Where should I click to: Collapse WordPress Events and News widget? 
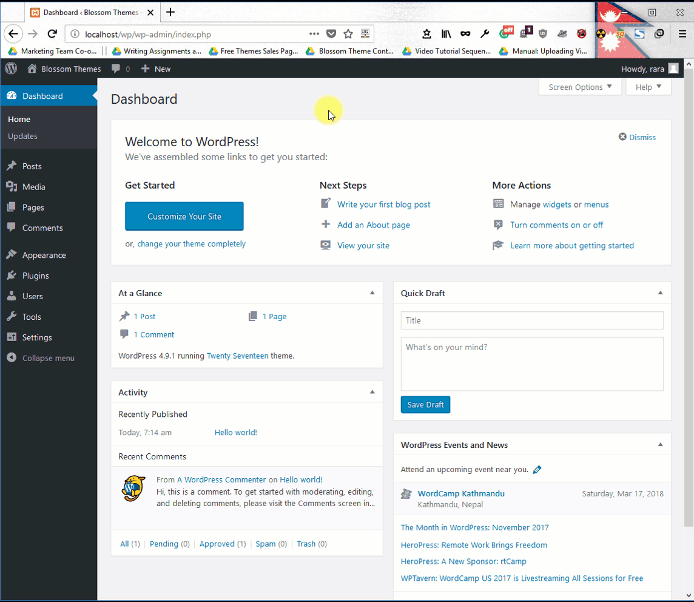661,445
